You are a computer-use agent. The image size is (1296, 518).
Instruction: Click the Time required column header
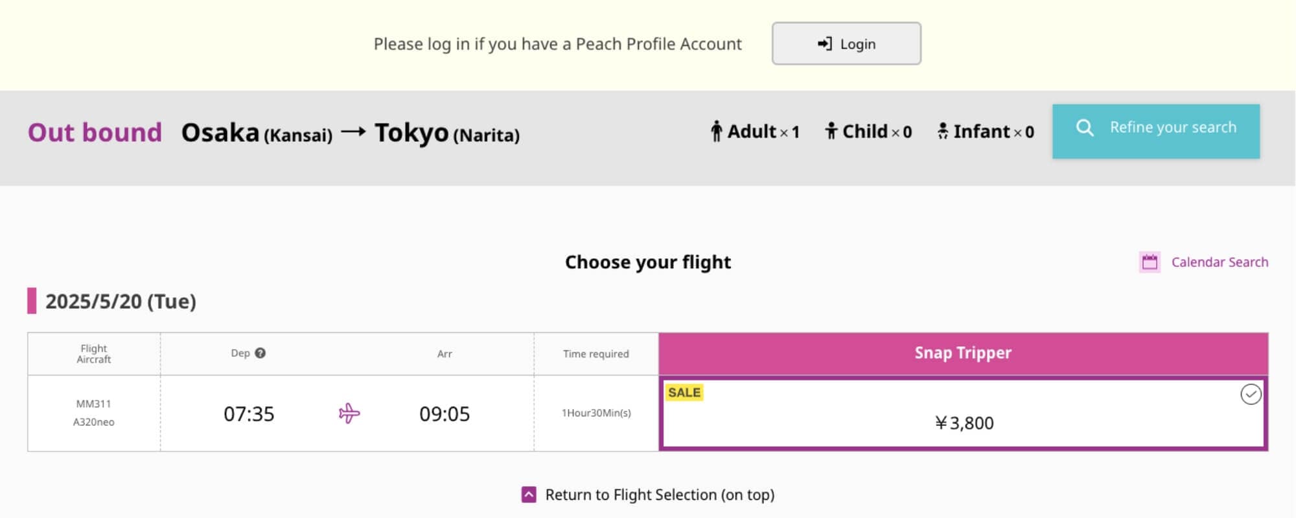596,354
